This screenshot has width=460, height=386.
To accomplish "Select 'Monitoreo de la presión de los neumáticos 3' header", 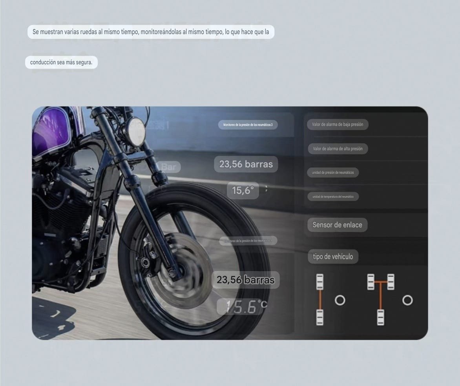I will [x=248, y=125].
